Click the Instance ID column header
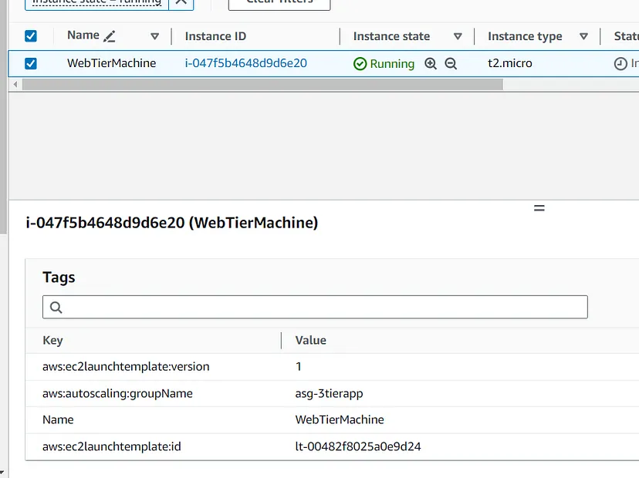This screenshot has height=478, width=639. [215, 36]
